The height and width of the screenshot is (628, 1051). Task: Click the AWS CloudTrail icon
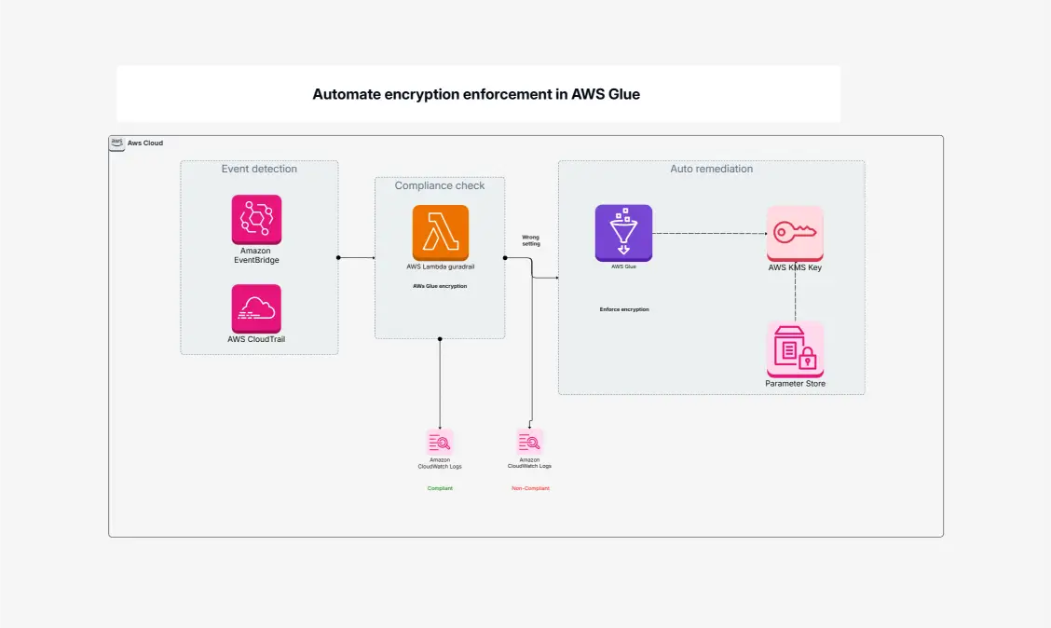coord(256,307)
